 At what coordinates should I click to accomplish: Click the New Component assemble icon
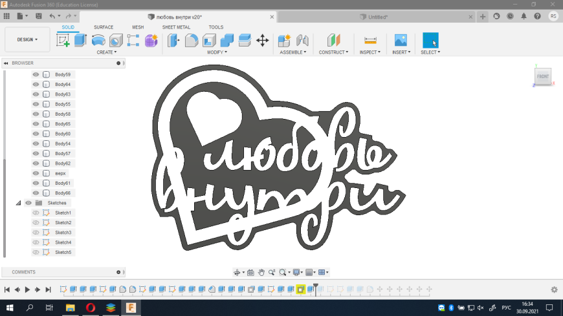284,41
